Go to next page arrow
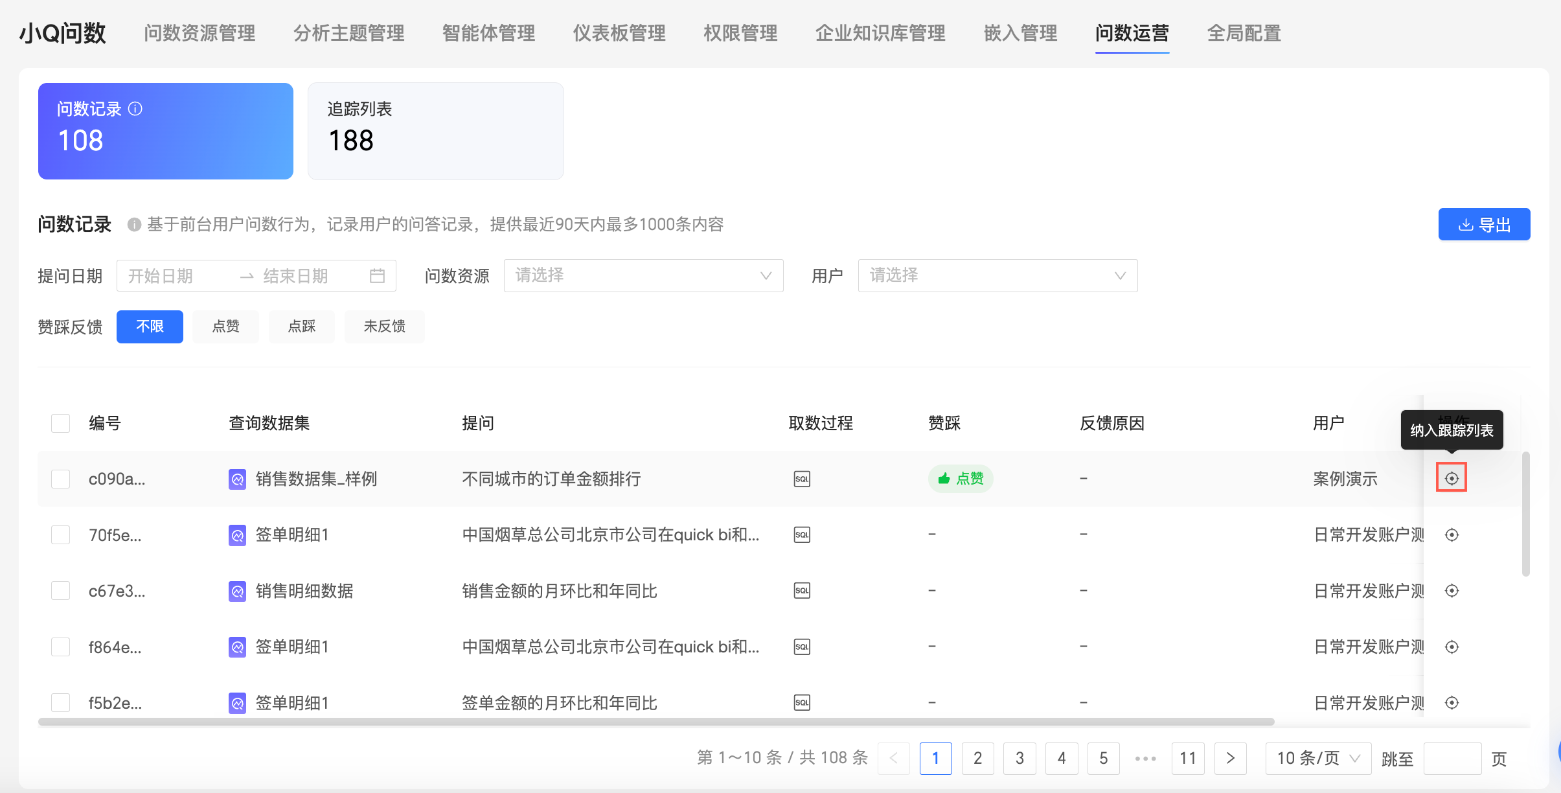 tap(1231, 758)
